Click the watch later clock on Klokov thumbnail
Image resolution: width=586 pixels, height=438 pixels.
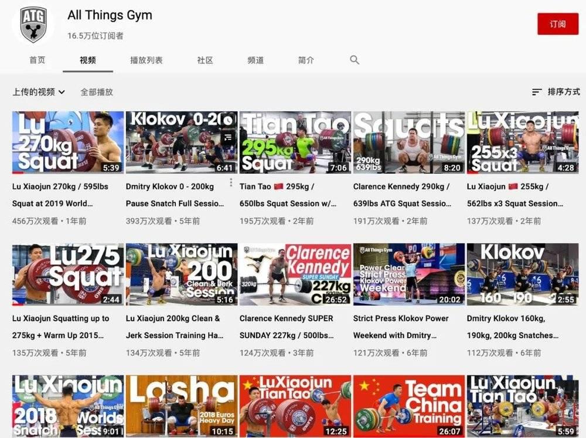tap(227, 120)
